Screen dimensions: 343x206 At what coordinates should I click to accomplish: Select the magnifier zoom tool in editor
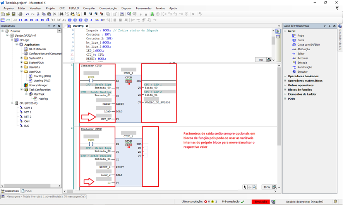(x=255, y=187)
